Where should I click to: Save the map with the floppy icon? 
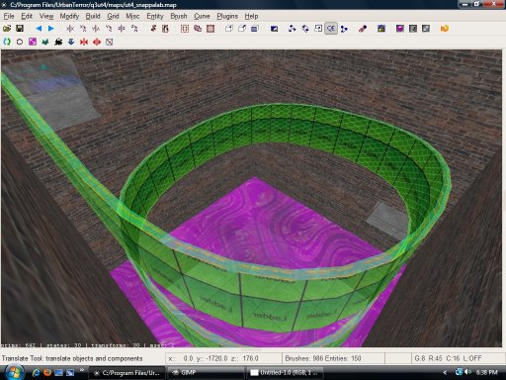click(20, 29)
